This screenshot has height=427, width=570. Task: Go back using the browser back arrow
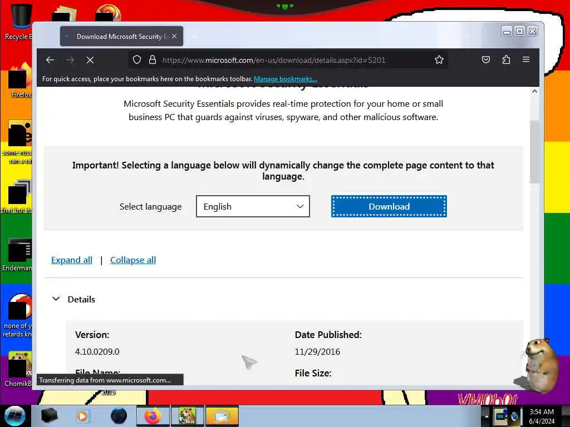[x=50, y=60]
